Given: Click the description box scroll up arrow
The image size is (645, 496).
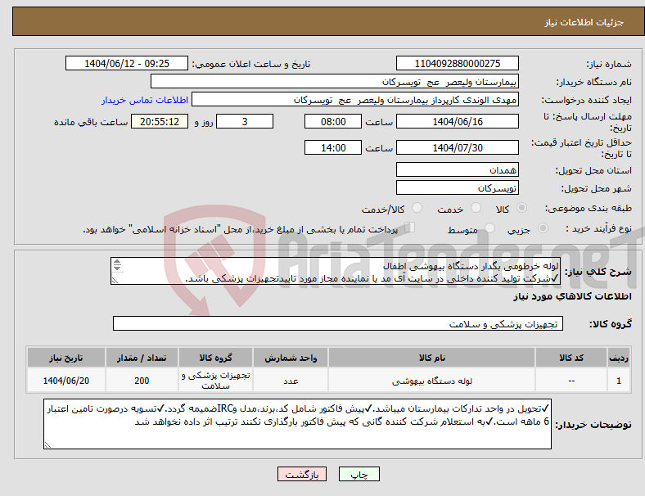Looking at the screenshot, I should point(117,262).
